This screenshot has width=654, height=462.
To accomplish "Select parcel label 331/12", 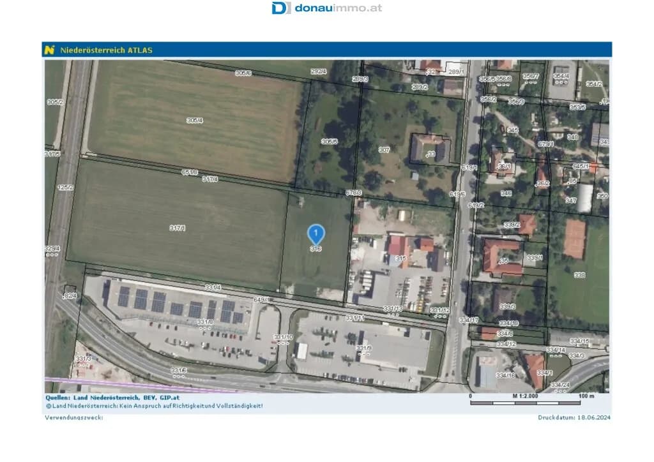I will click(x=440, y=310).
